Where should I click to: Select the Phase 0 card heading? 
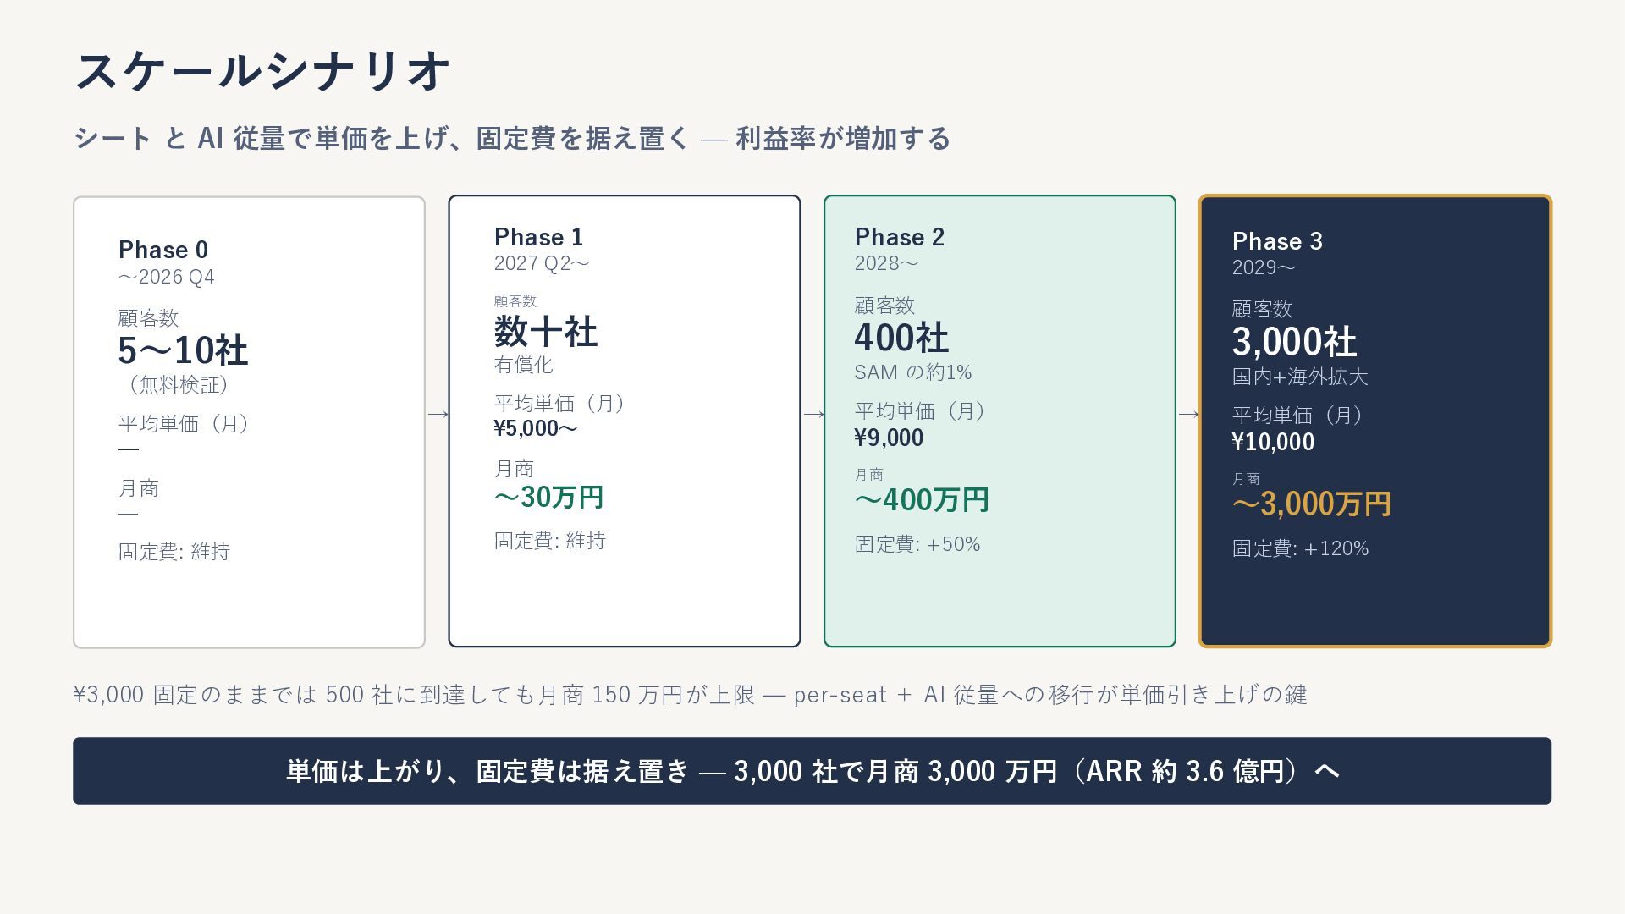pyautogui.click(x=163, y=250)
